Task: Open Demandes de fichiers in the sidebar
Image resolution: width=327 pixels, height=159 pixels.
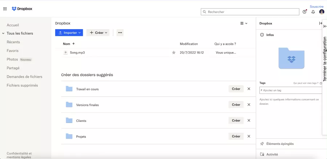Action: click(24, 77)
